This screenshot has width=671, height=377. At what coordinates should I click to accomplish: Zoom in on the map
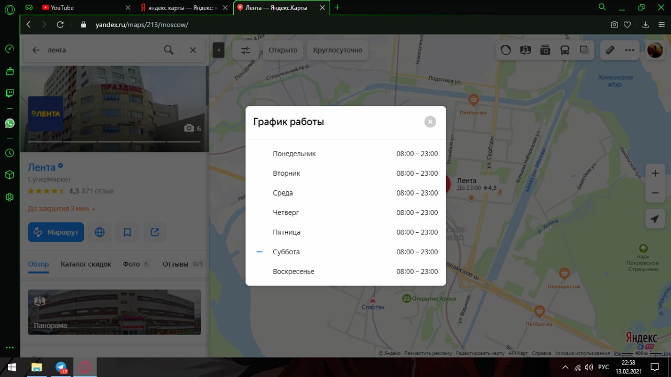[655, 173]
